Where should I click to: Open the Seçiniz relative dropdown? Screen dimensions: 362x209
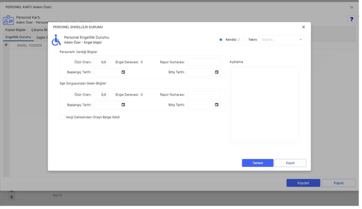(282, 40)
